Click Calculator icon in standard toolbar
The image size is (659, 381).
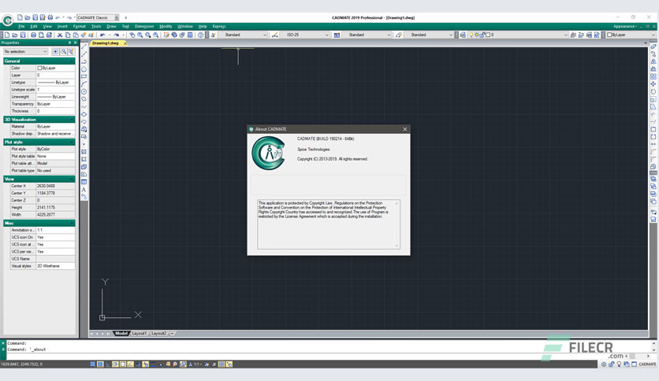coord(190,35)
